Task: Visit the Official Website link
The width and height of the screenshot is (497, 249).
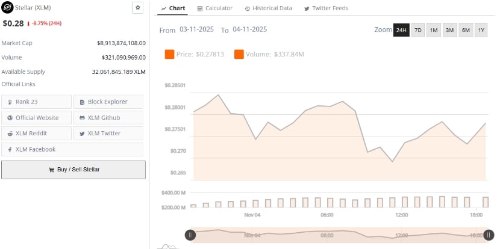Action: tap(36, 117)
